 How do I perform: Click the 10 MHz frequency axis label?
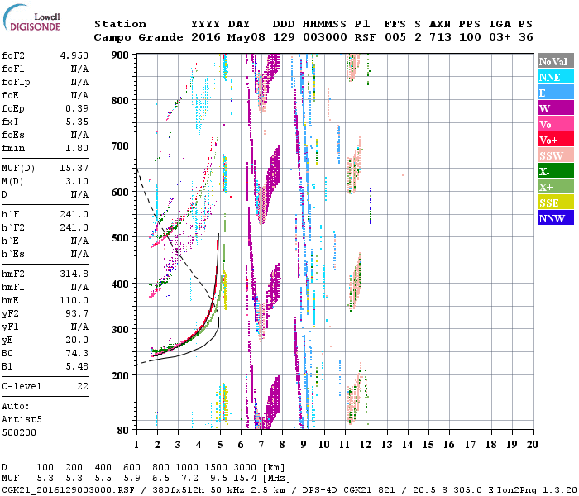click(x=324, y=445)
